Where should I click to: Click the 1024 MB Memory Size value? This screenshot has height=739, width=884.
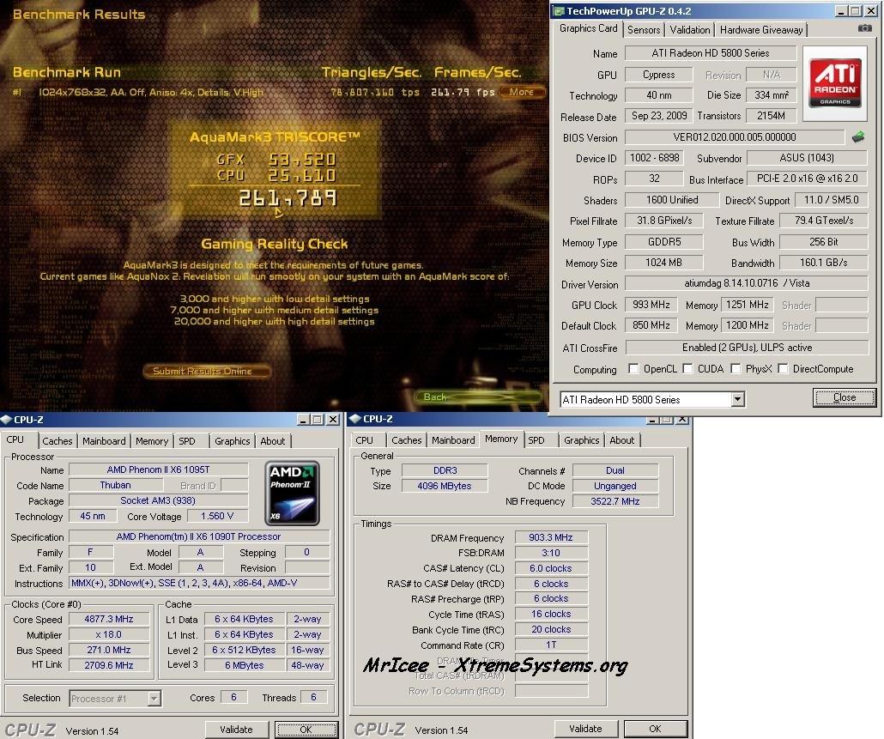pos(663,262)
